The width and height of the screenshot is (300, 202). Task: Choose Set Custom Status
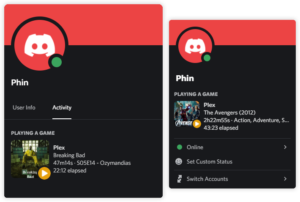click(x=232, y=161)
